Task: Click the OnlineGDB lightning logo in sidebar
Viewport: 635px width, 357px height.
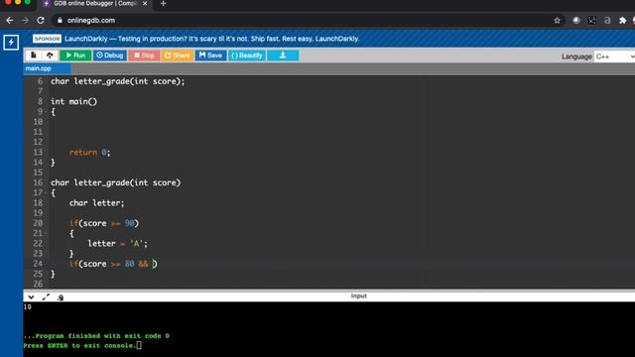Action: point(11,42)
